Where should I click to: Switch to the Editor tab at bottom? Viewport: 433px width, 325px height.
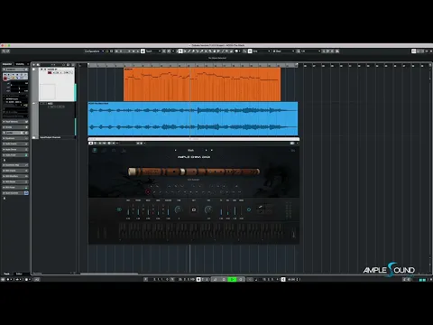19,274
